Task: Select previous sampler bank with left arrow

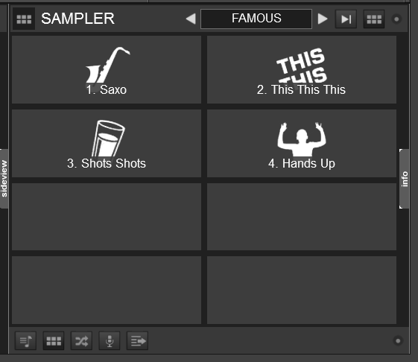Action: tap(191, 19)
